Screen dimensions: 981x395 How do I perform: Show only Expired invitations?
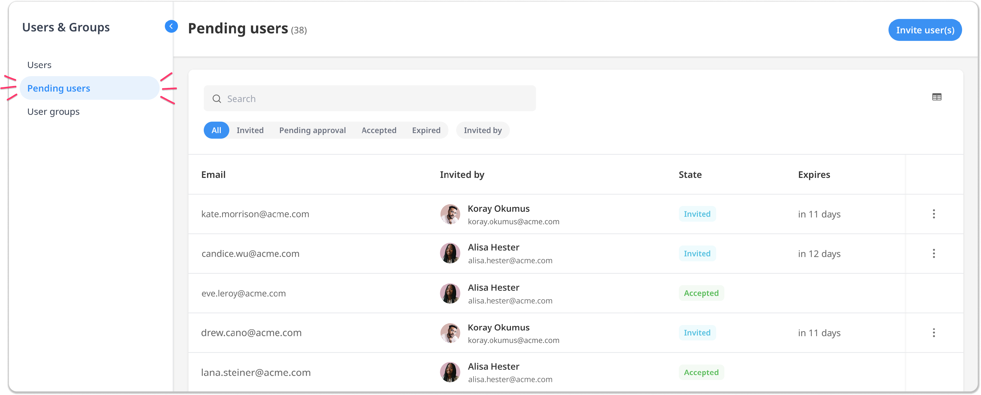[426, 131]
